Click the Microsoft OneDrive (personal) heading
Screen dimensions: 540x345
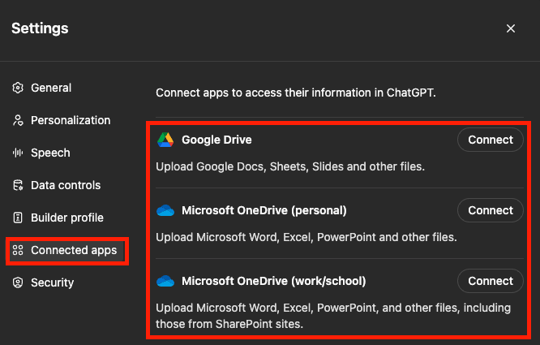click(x=264, y=210)
